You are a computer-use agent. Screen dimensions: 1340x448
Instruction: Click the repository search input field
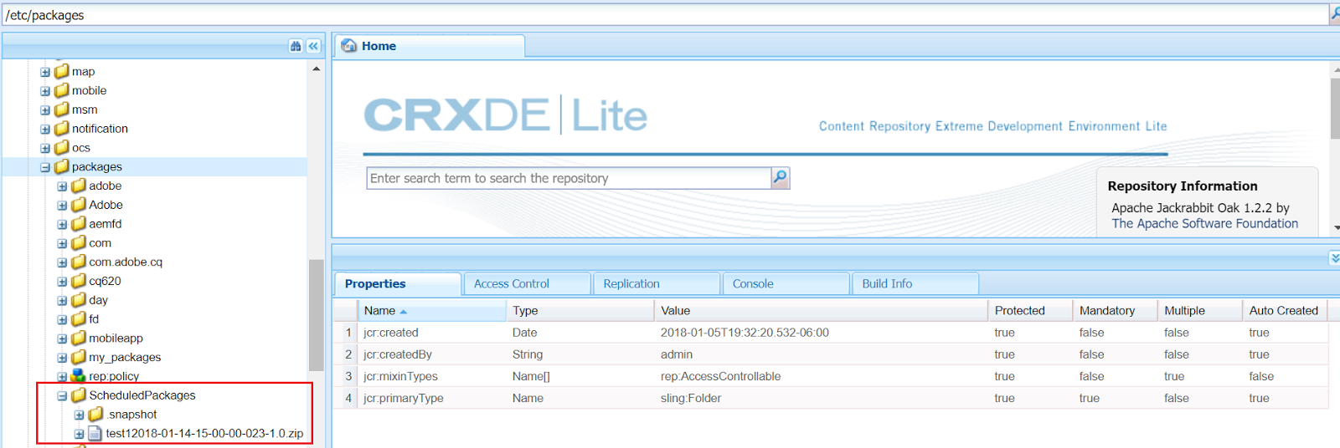(569, 178)
